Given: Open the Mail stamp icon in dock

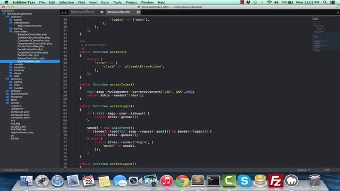Looking at the screenshot, I should [x=73, y=180].
